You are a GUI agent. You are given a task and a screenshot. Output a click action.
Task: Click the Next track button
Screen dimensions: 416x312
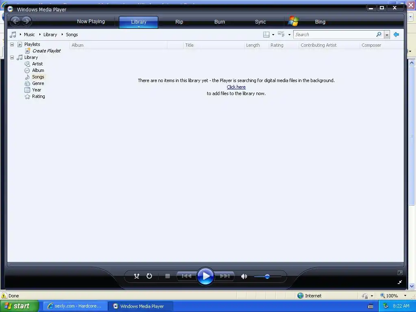224,276
